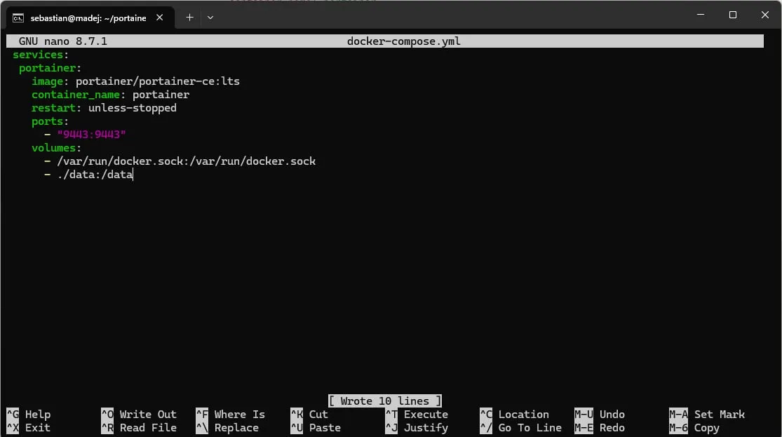Image resolution: width=782 pixels, height=437 pixels.
Task: Click the ^\ Replace shortcut
Action: pyautogui.click(x=227, y=427)
